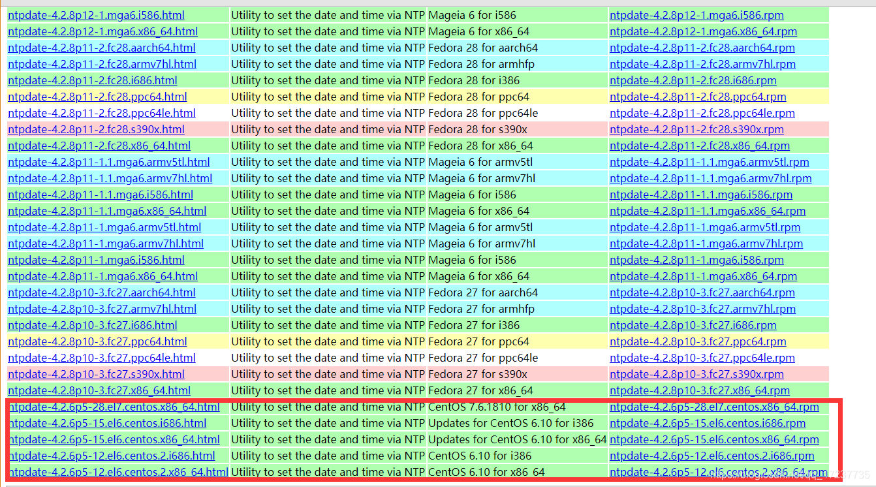Open ntpdate-4.2.8p11-1.mga6.armv5tl.html page

pos(104,227)
